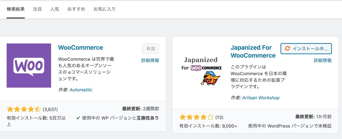Viewport: 342px width, 139px height.
Task: Click the インストール中... button
Action: 306,49
